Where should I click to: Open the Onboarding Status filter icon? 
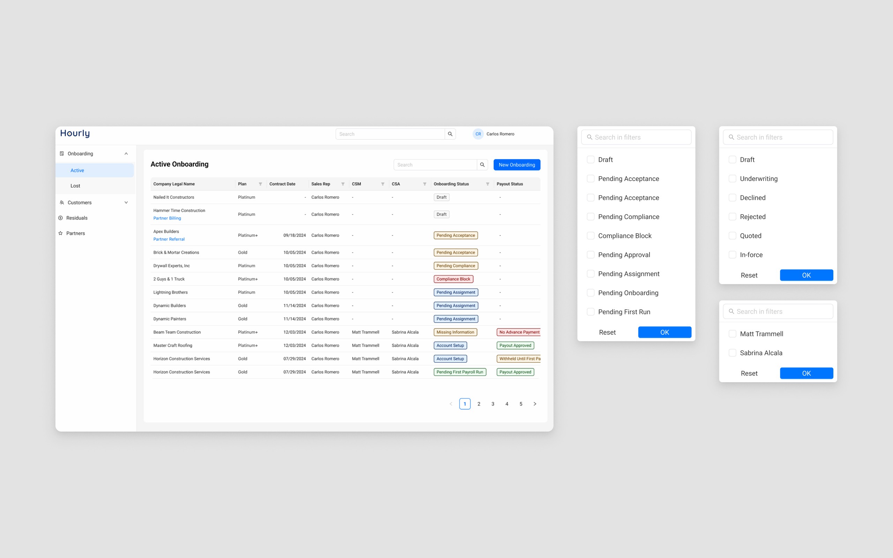coord(487,184)
